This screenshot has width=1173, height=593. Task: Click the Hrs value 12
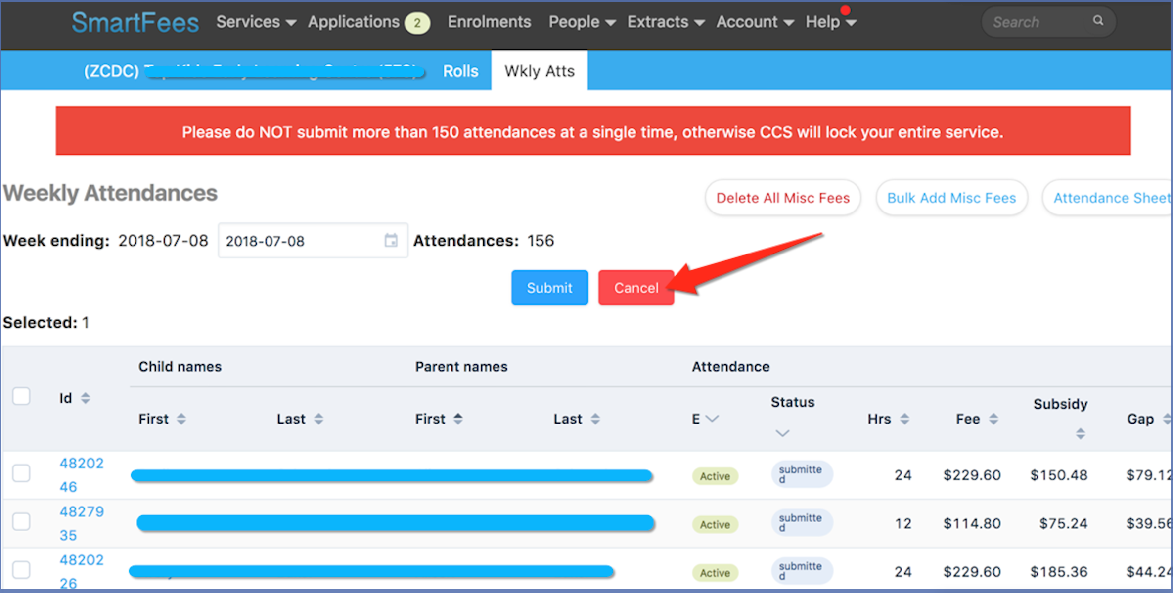[x=903, y=523]
